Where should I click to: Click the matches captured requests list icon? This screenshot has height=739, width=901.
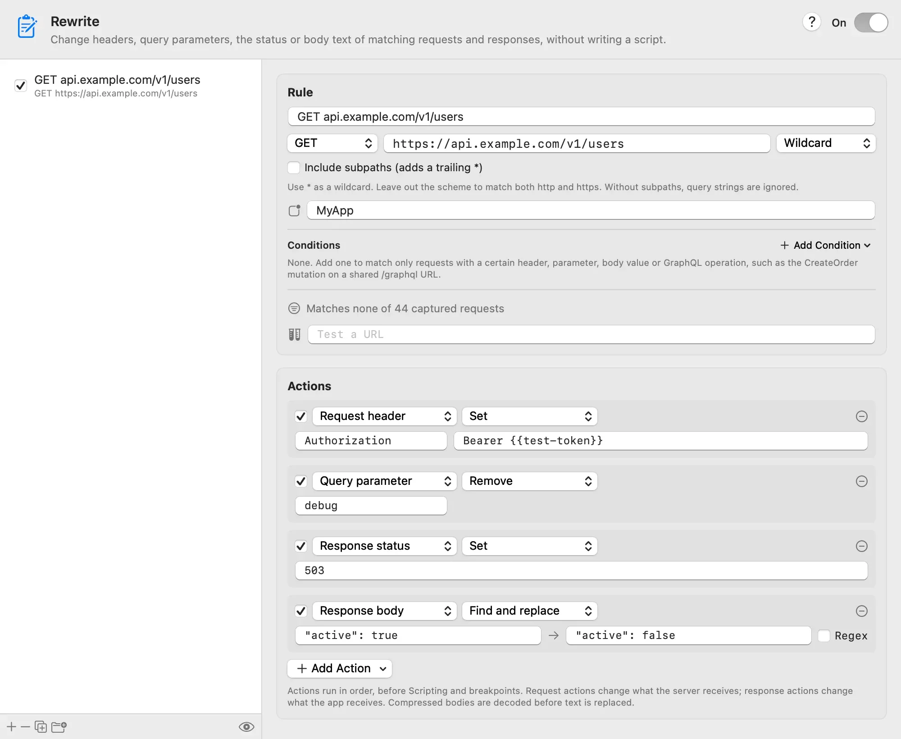(294, 309)
